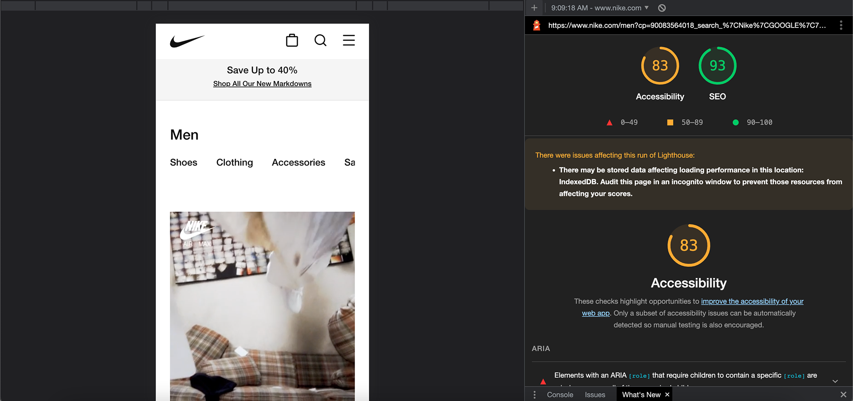Clear all reports icon
This screenshot has width=853, height=401.
662,8
